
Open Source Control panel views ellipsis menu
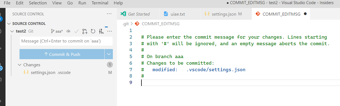pos(109,14)
